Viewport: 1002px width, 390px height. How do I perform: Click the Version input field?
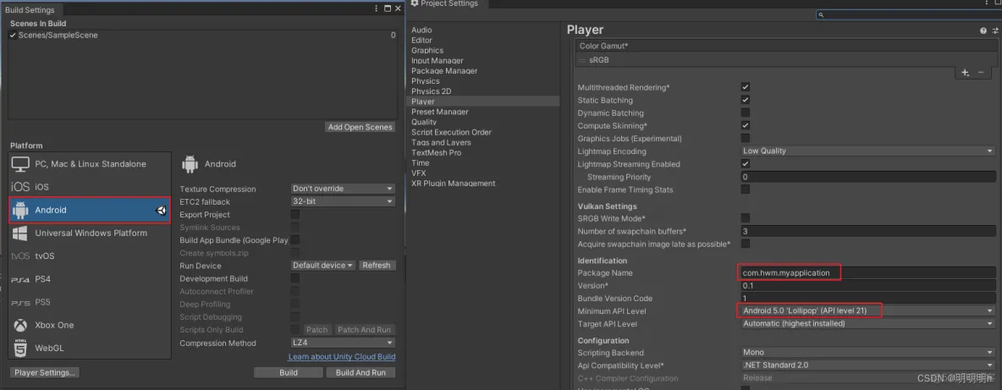click(x=867, y=285)
